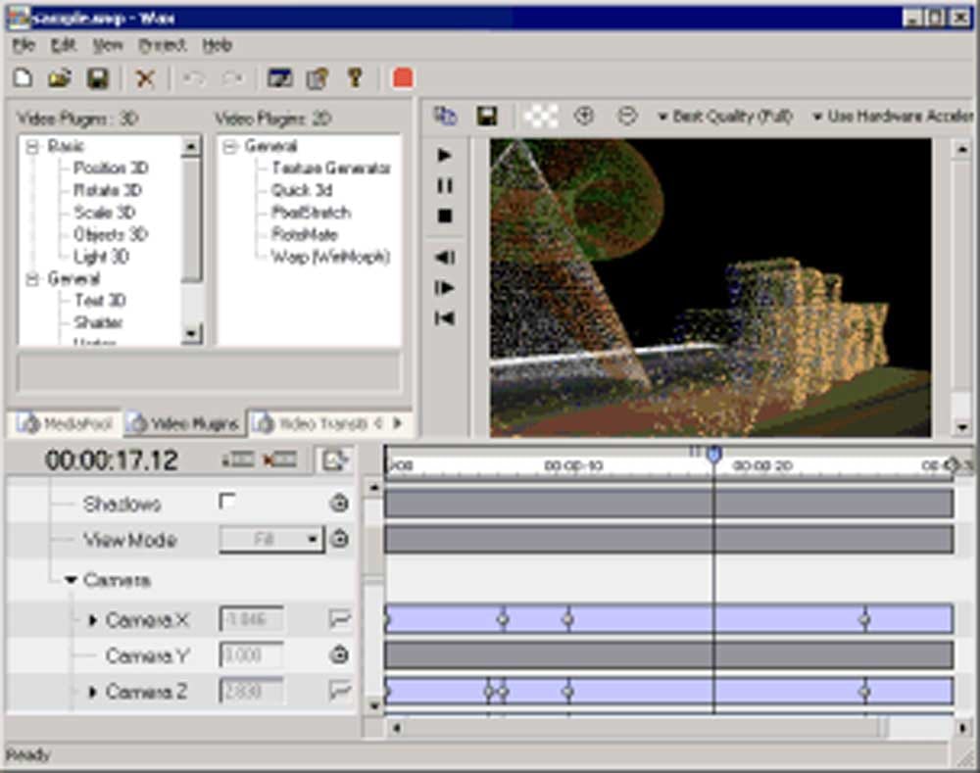Open the View Mode dropdown

click(313, 539)
